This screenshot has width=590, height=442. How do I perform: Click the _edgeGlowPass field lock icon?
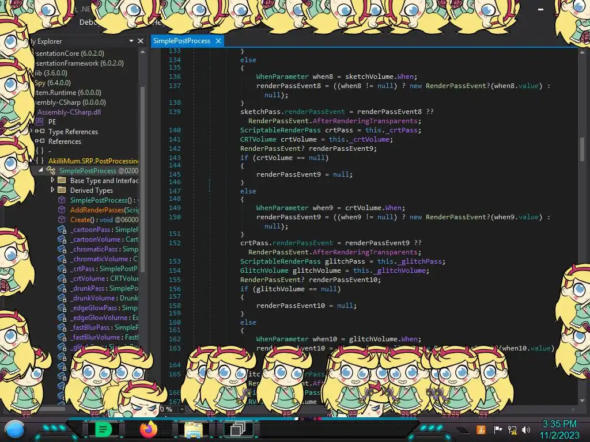click(x=62, y=307)
